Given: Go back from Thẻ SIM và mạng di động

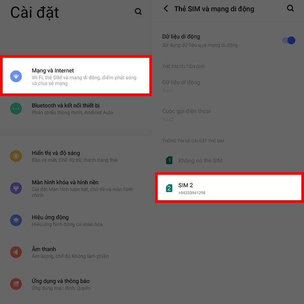Looking at the screenshot, I should click(166, 9).
